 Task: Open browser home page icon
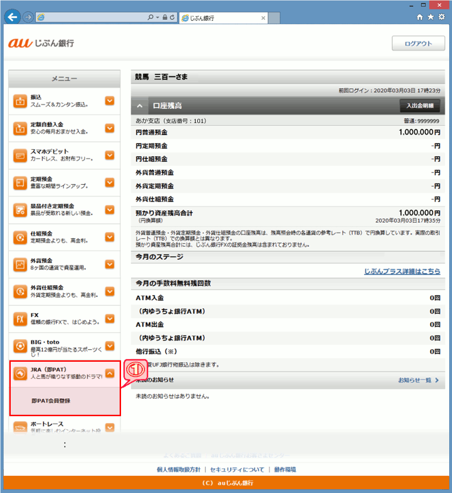419,17
